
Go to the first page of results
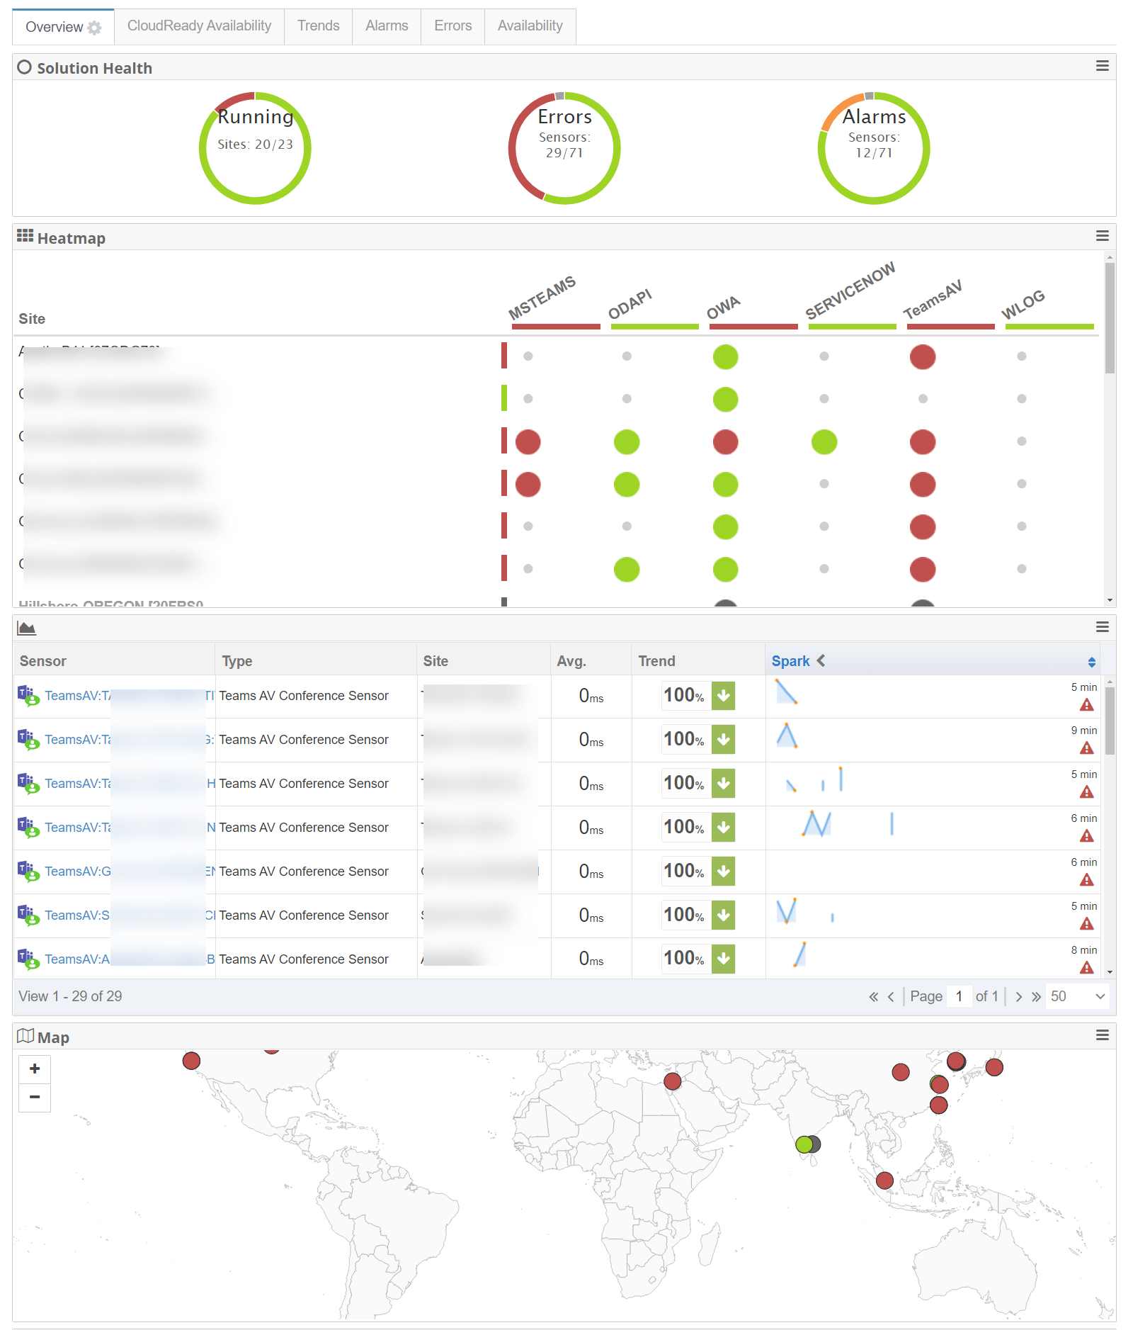(x=873, y=997)
